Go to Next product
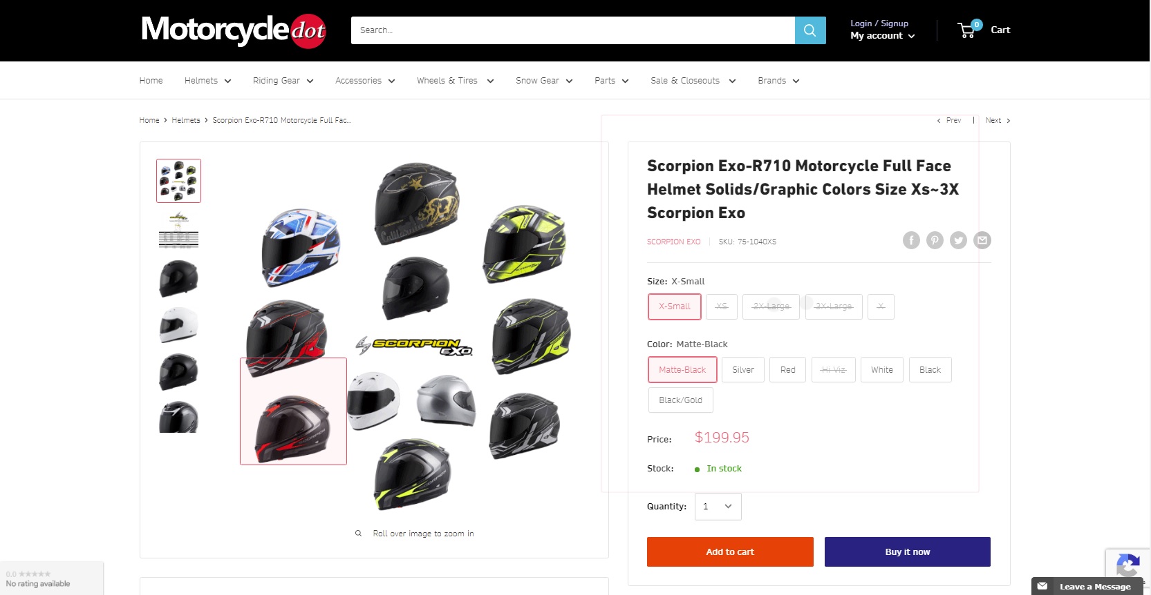 998,120
